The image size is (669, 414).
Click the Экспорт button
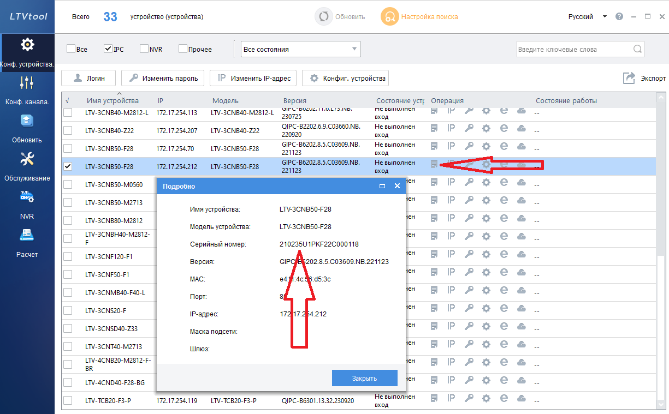click(x=644, y=78)
